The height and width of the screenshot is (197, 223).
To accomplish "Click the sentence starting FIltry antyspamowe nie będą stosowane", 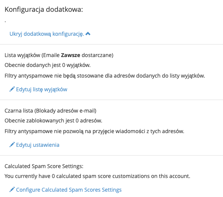I will pos(105,76).
